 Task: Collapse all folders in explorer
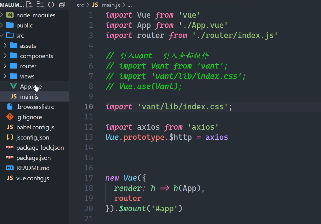pyautogui.click(x=62, y=5)
